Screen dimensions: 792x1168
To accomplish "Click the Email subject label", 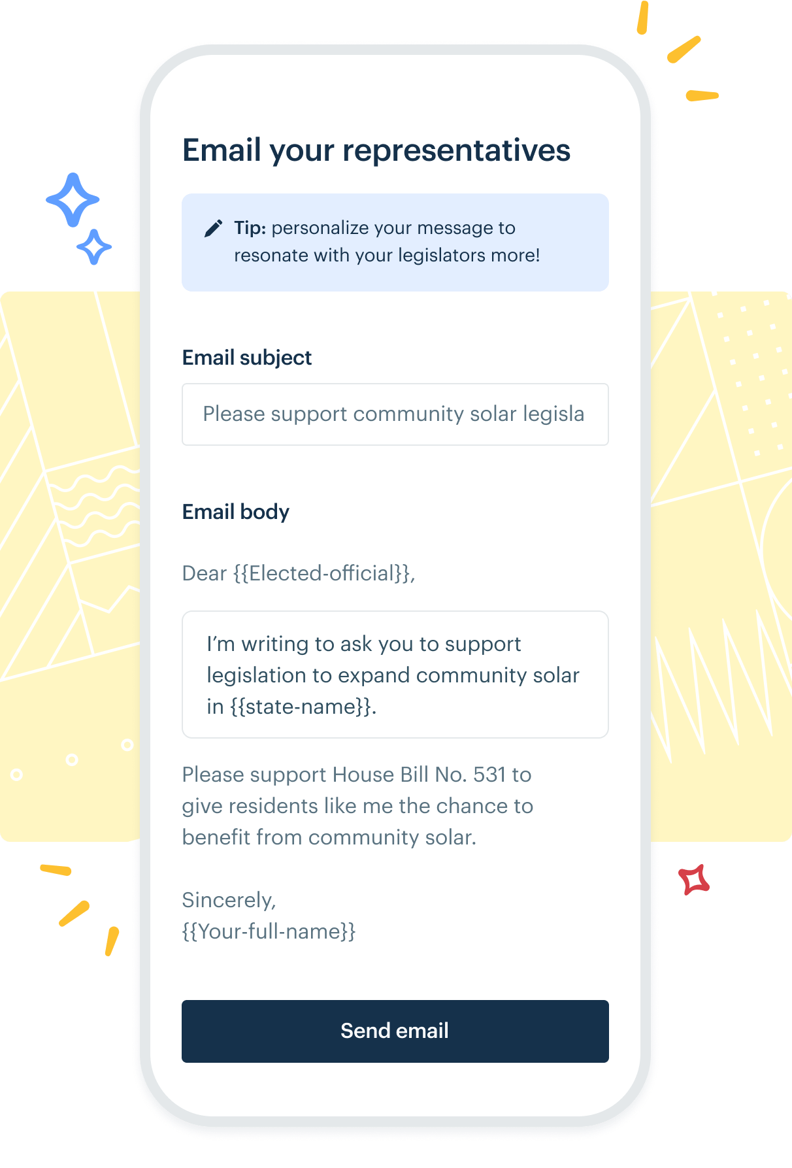I will pos(247,358).
